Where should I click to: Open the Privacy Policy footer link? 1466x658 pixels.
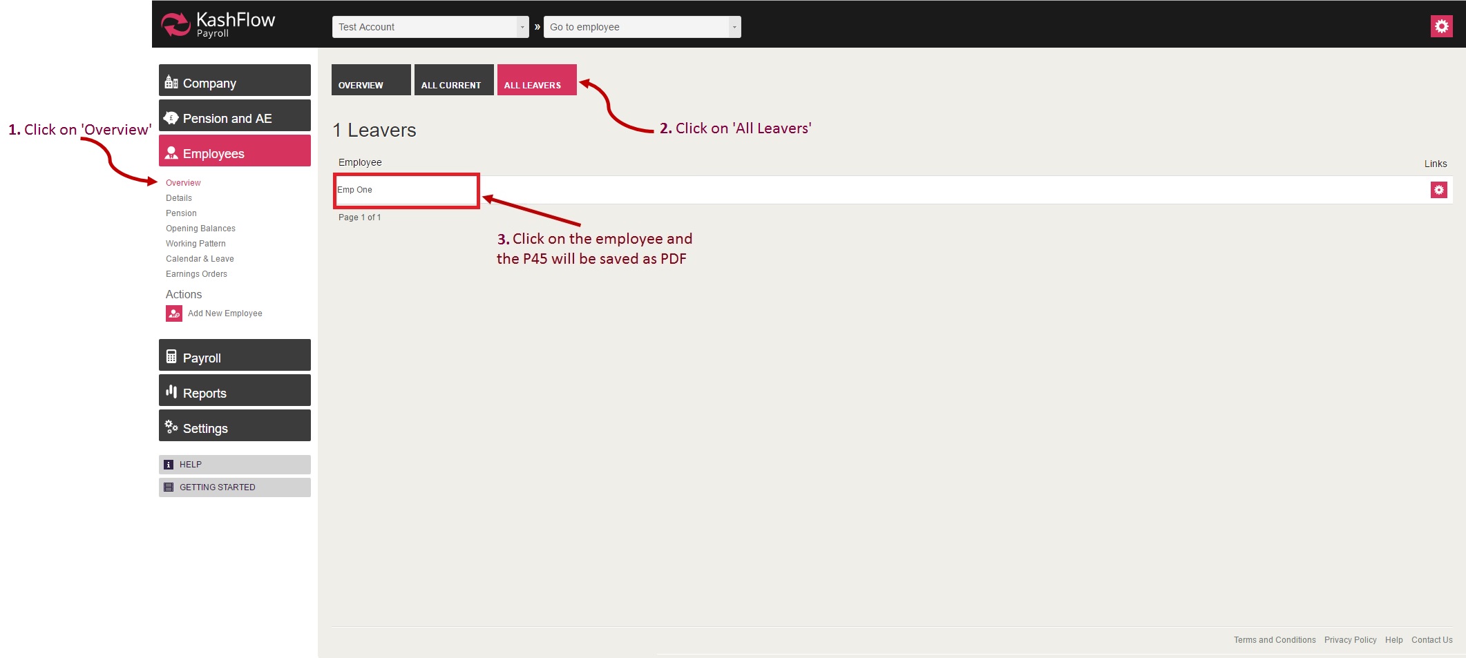(1350, 640)
